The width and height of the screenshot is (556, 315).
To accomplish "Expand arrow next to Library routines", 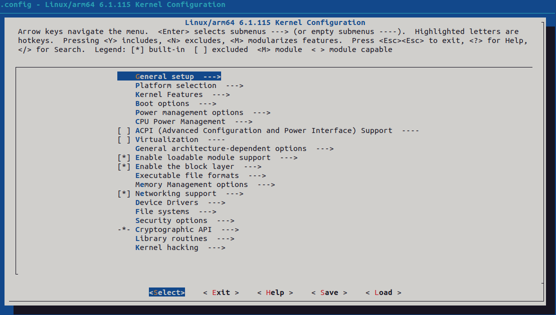I will click(x=226, y=238).
